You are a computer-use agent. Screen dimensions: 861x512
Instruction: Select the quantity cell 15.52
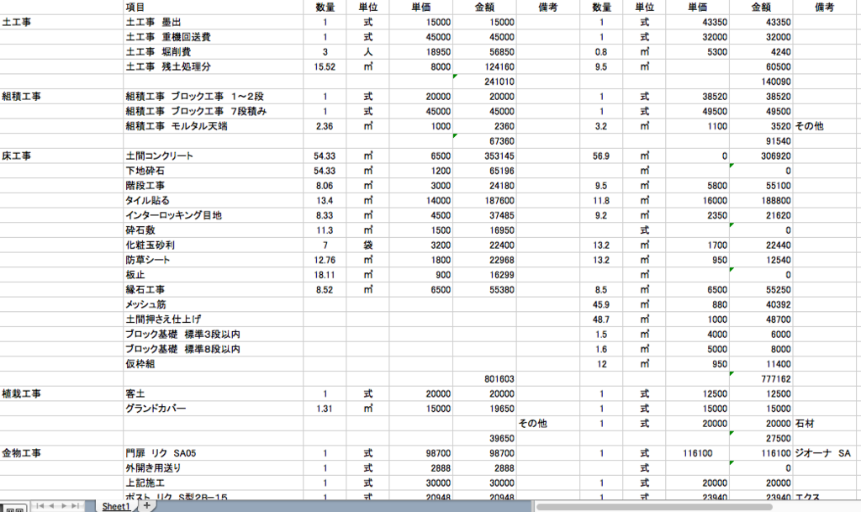tap(325, 67)
